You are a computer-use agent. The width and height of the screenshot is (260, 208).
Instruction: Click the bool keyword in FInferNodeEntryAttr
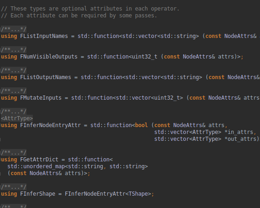click(141, 125)
